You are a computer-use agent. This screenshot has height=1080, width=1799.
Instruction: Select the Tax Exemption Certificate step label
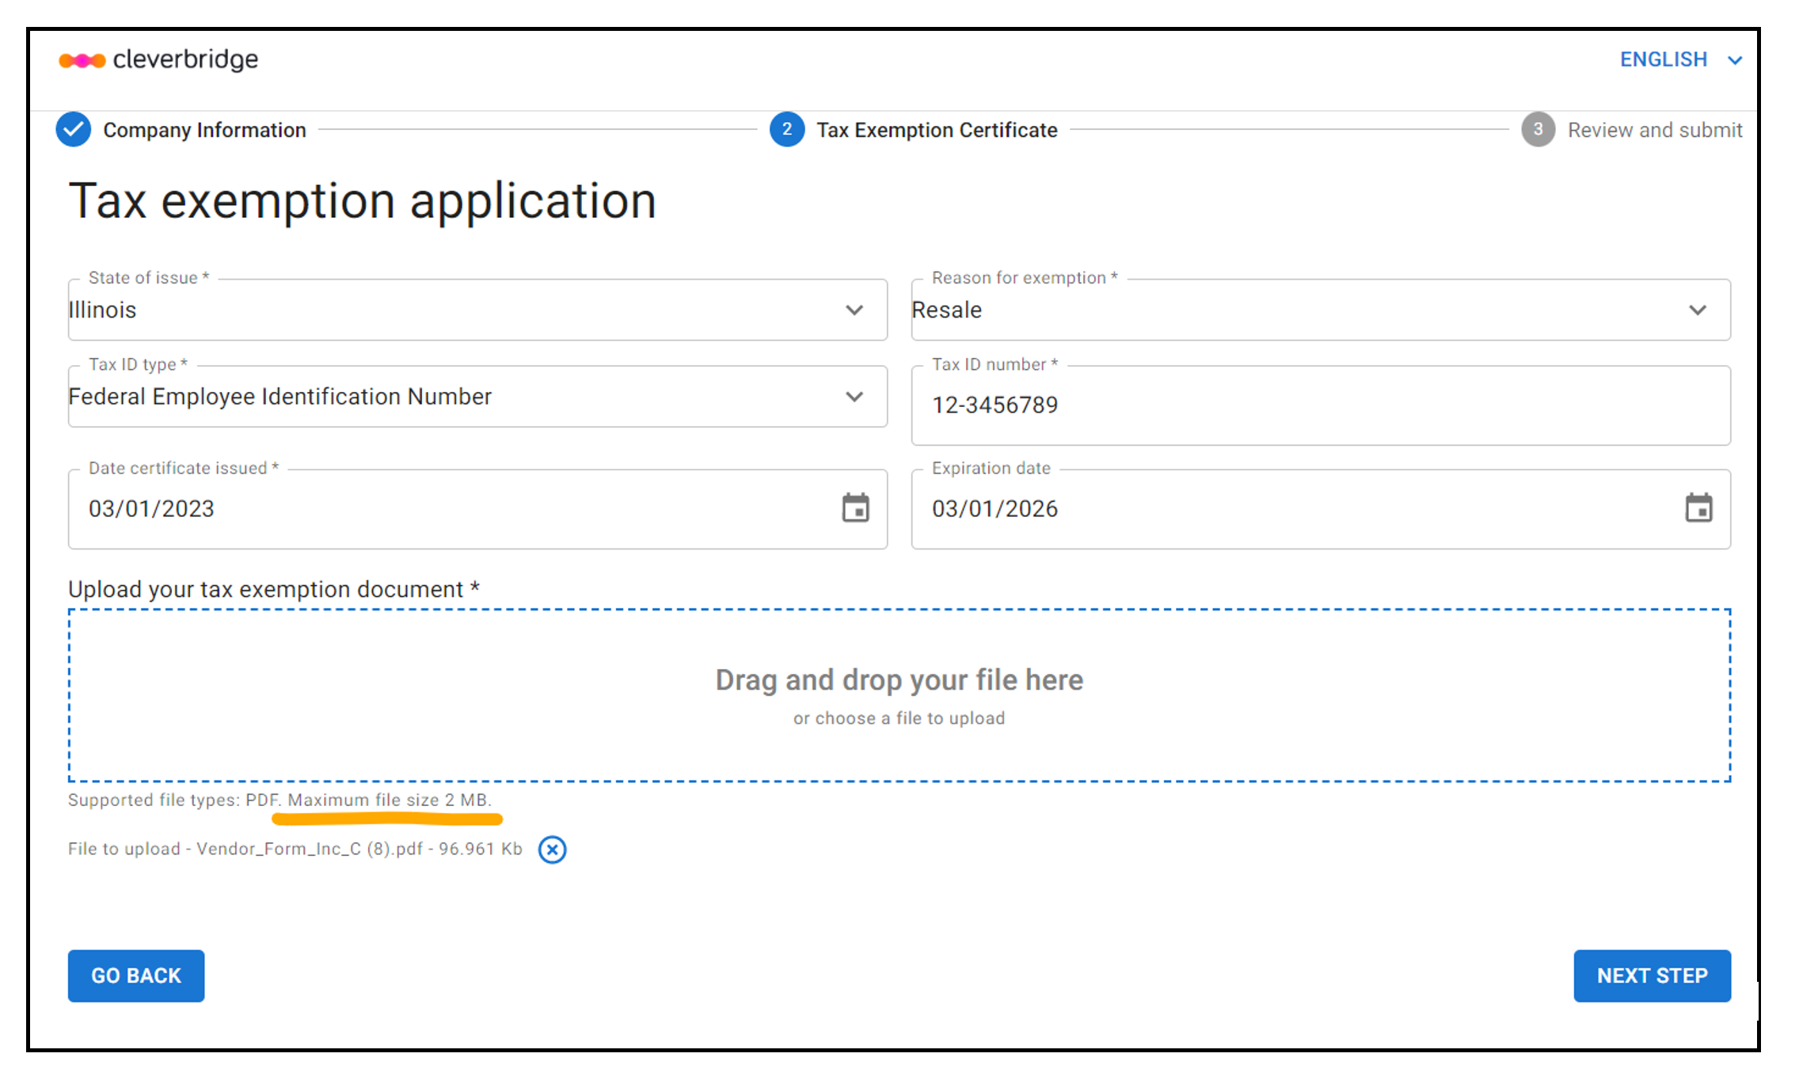pos(937,129)
